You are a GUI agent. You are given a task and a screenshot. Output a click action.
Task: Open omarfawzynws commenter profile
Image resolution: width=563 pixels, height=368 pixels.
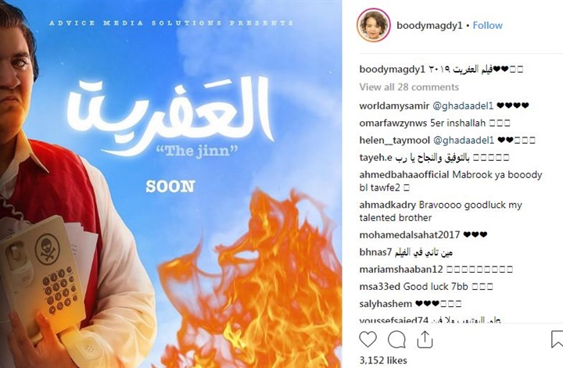pyautogui.click(x=393, y=123)
